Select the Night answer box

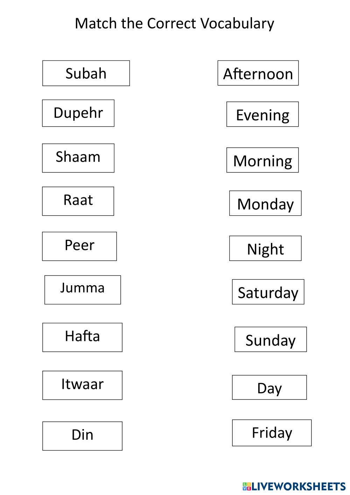coord(265,248)
